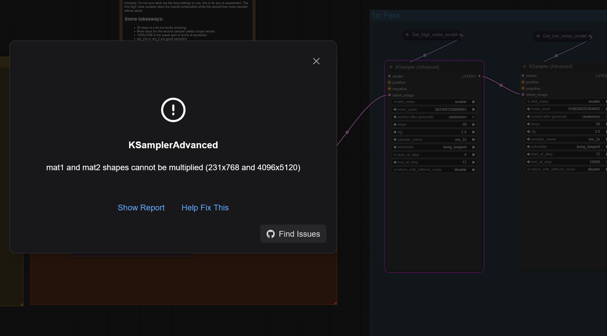Increase start_at_step 0 on first KSampler
The height and width of the screenshot is (336, 607).
[474, 155]
